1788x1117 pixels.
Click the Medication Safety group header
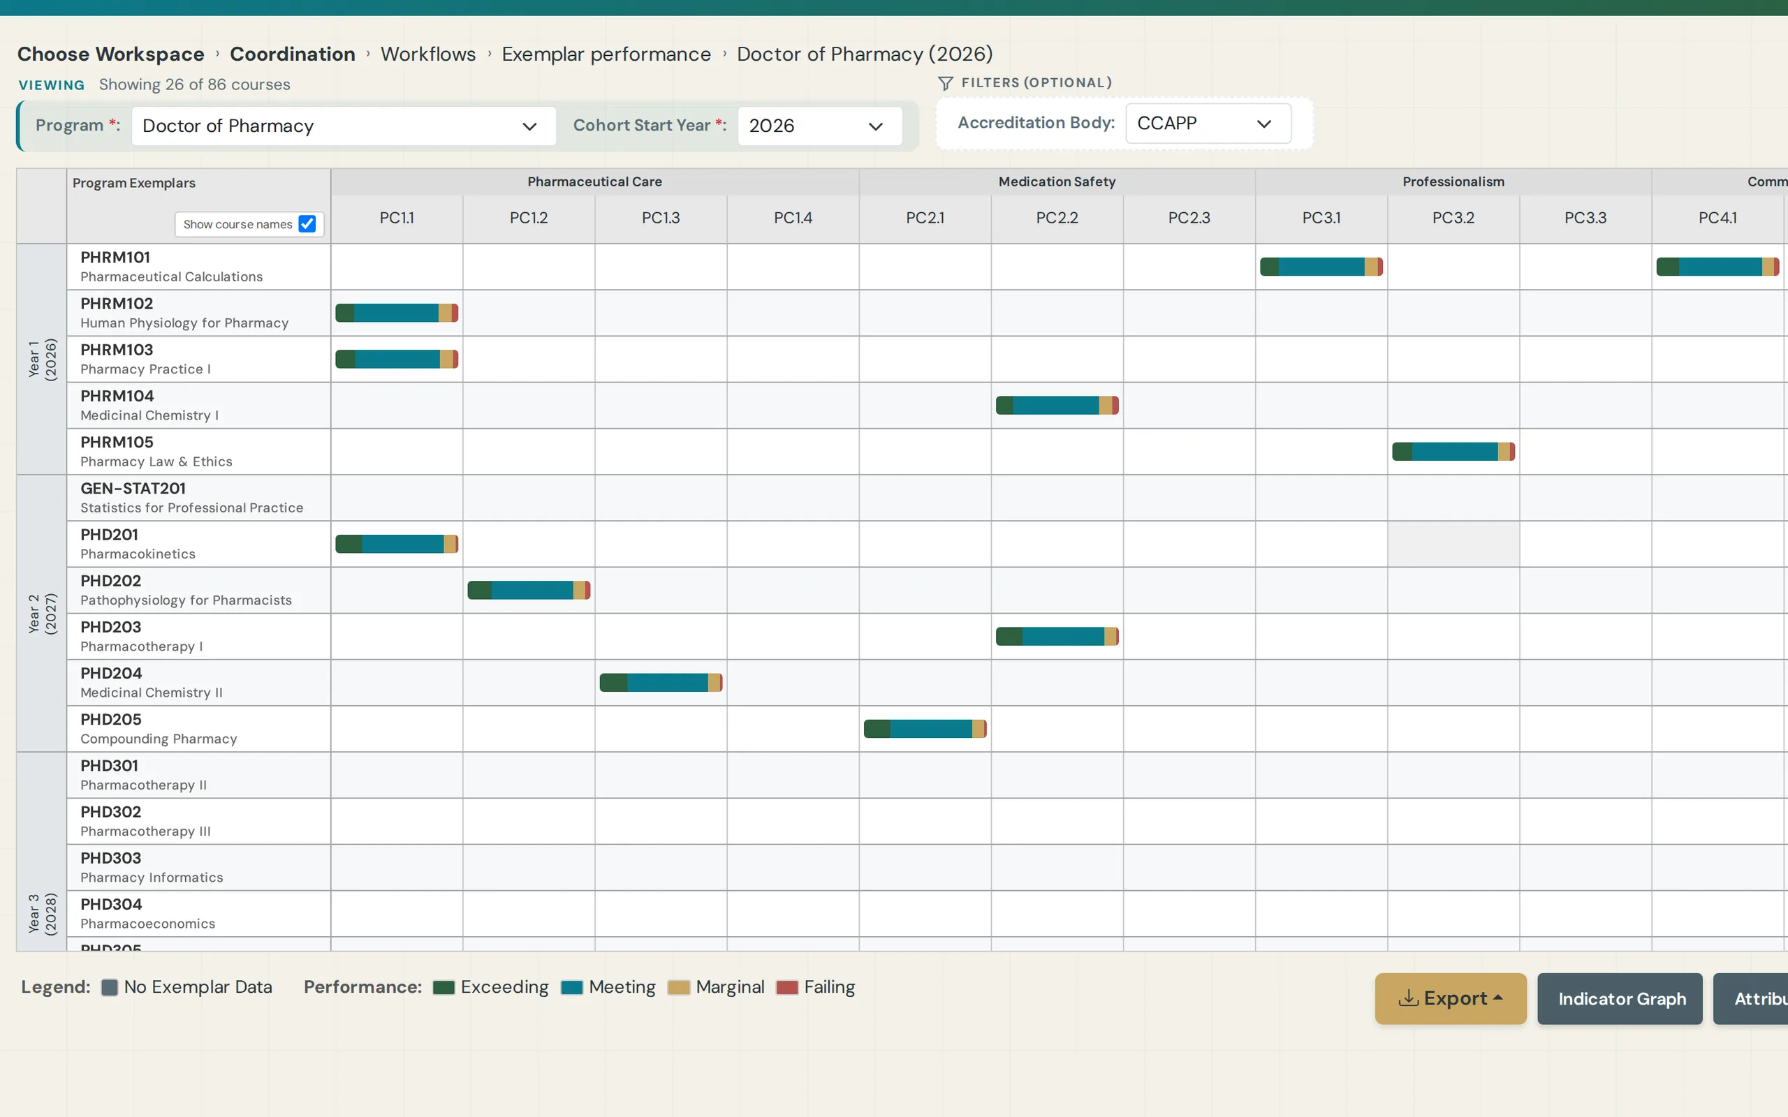[x=1057, y=182]
